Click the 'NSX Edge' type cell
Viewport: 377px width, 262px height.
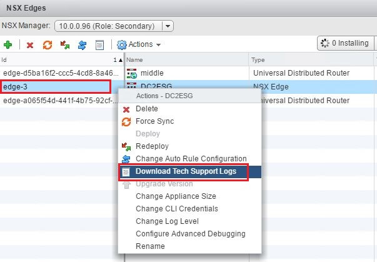tap(271, 87)
